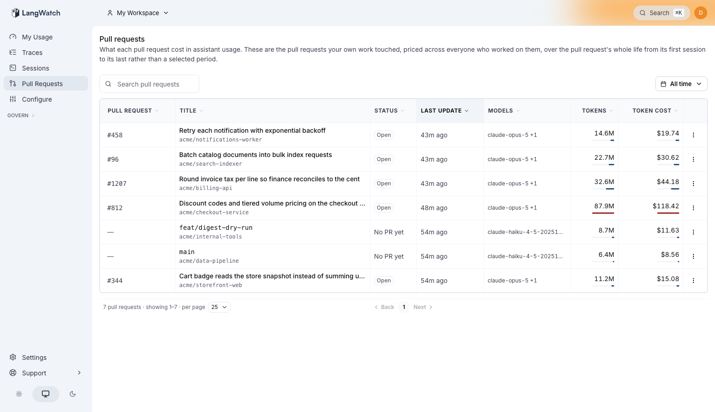Switch to light theme sun icon
This screenshot has height=412, width=715.
pyautogui.click(x=19, y=394)
